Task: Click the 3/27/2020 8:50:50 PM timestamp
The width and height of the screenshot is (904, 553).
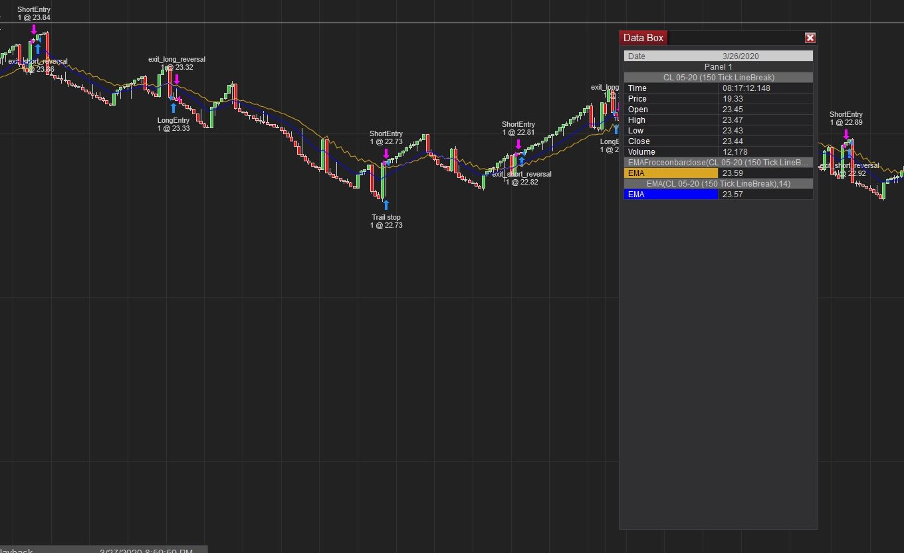Action: click(146, 550)
